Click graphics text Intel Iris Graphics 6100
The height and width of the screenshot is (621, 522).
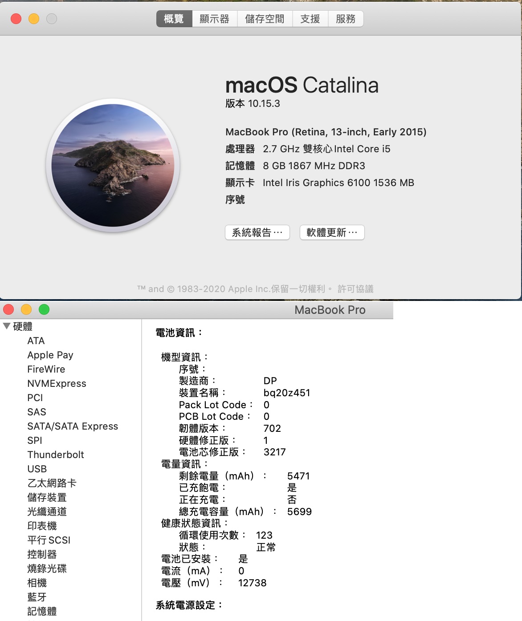pyautogui.click(x=317, y=183)
